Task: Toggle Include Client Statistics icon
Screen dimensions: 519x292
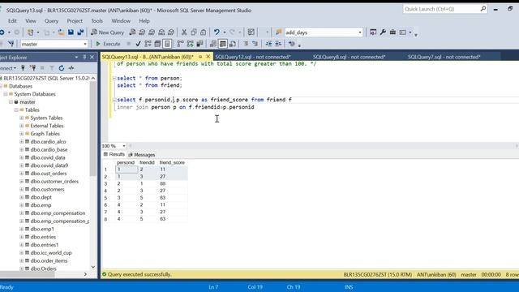Action: 200,44
